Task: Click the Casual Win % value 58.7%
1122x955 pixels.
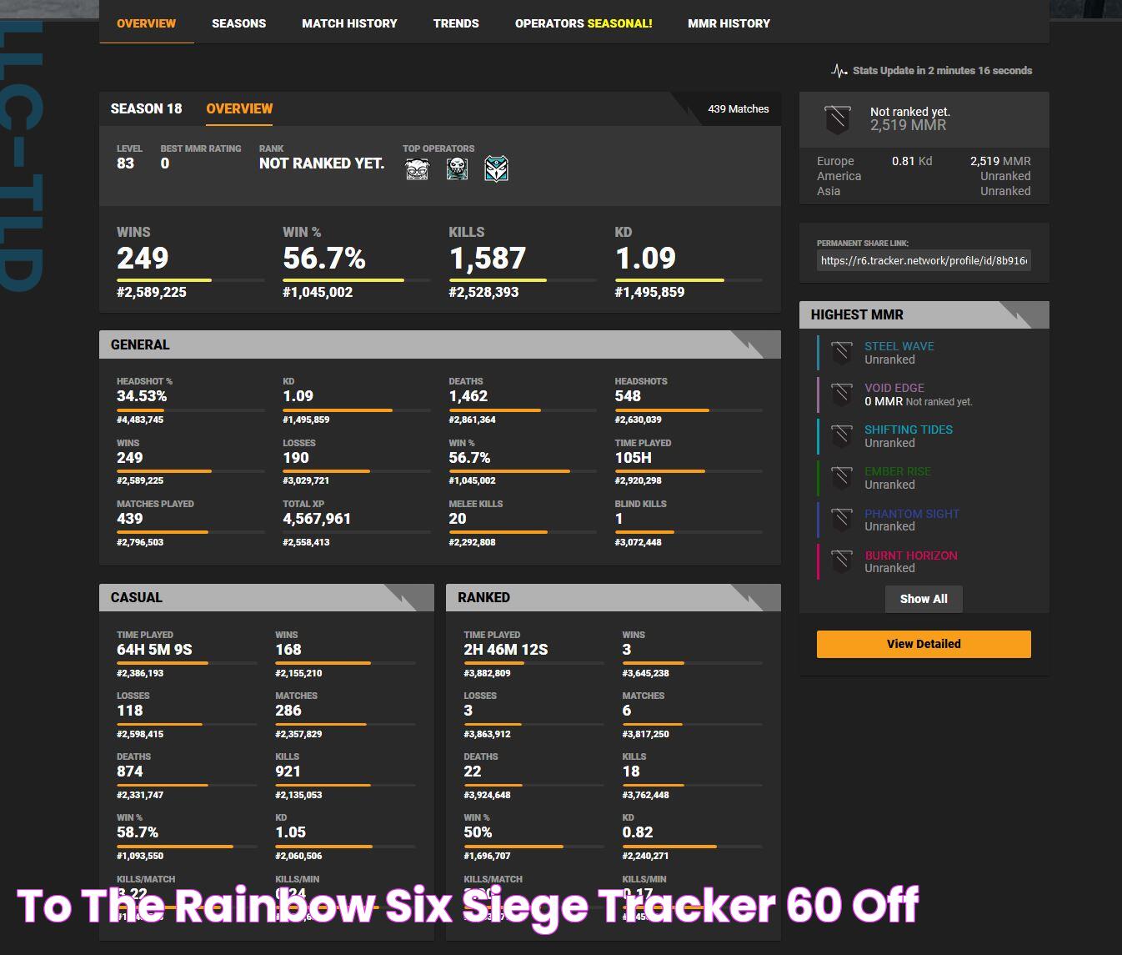Action: (138, 832)
